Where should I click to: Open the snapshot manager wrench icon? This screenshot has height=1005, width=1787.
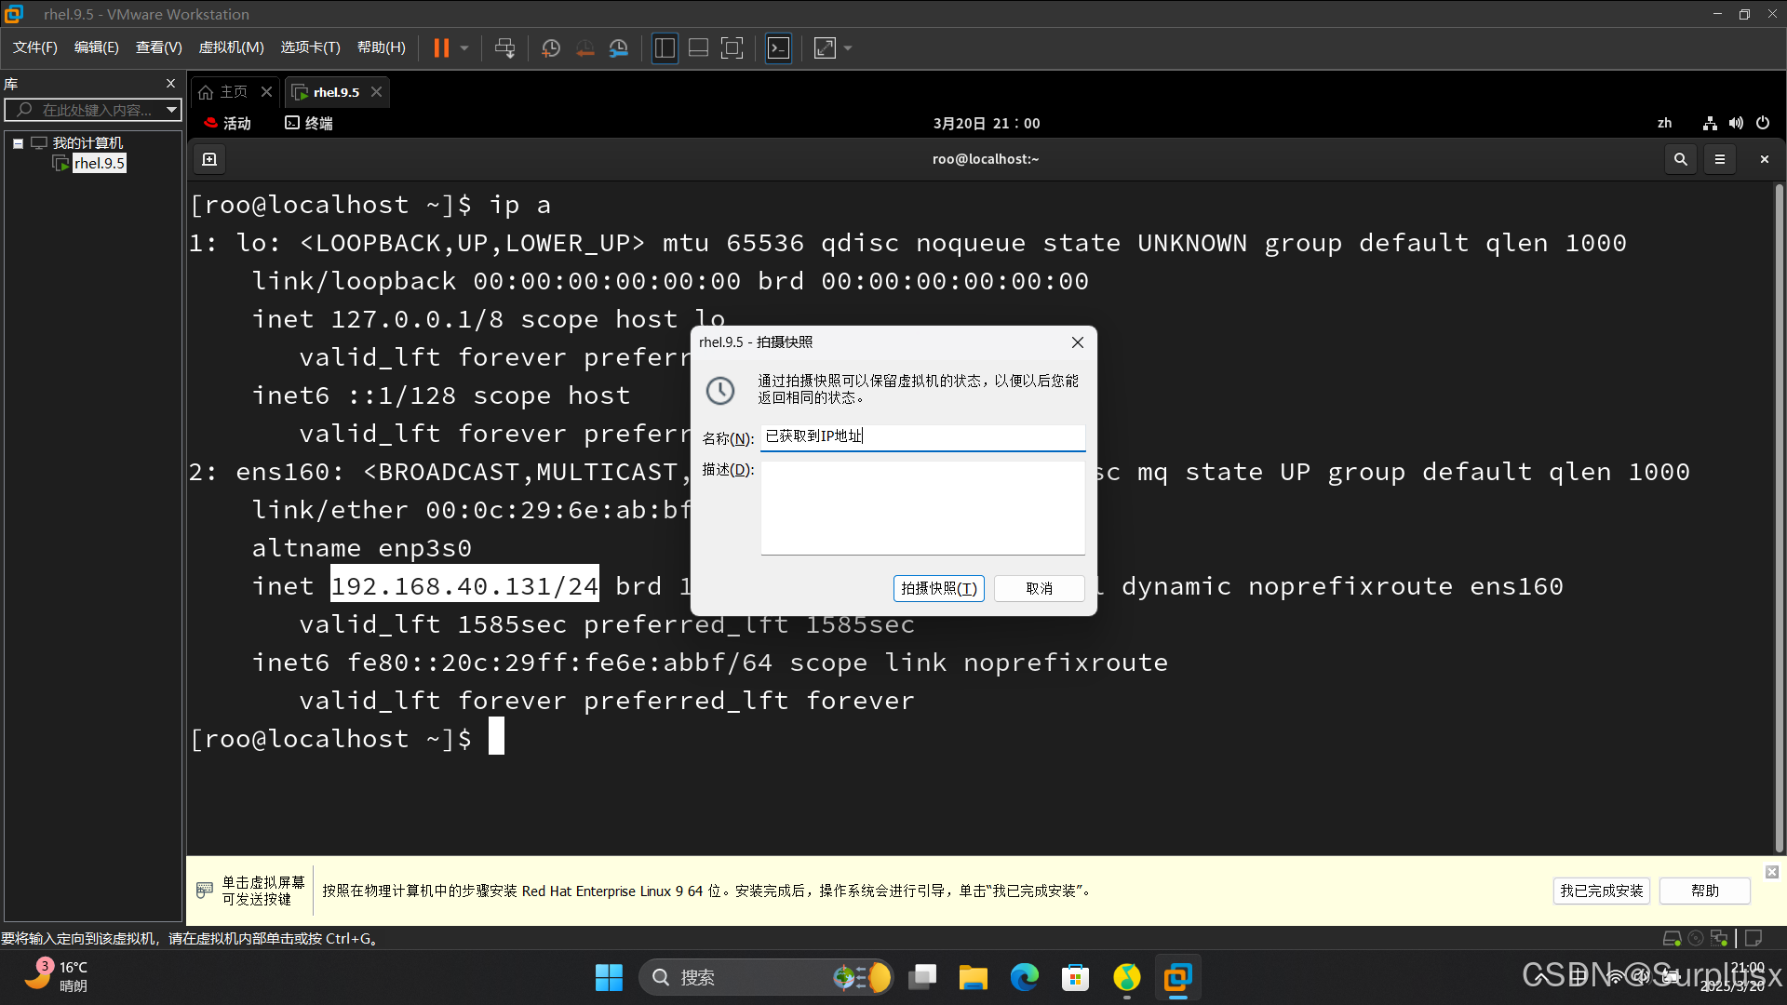619,47
